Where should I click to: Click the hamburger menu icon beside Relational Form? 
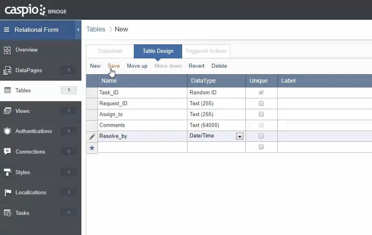[x=6, y=30]
